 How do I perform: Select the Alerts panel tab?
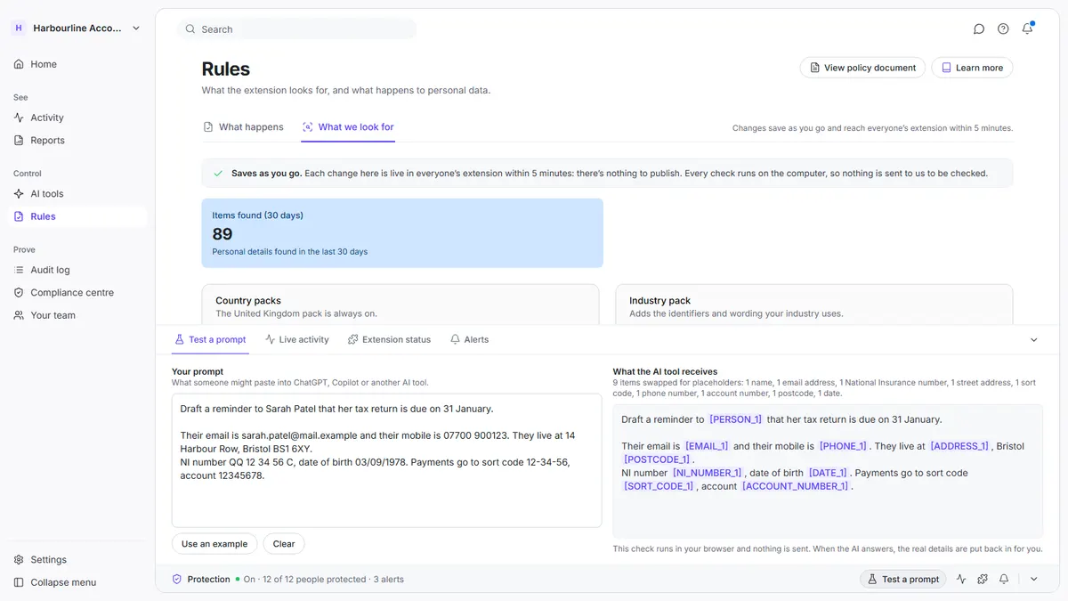[470, 339]
